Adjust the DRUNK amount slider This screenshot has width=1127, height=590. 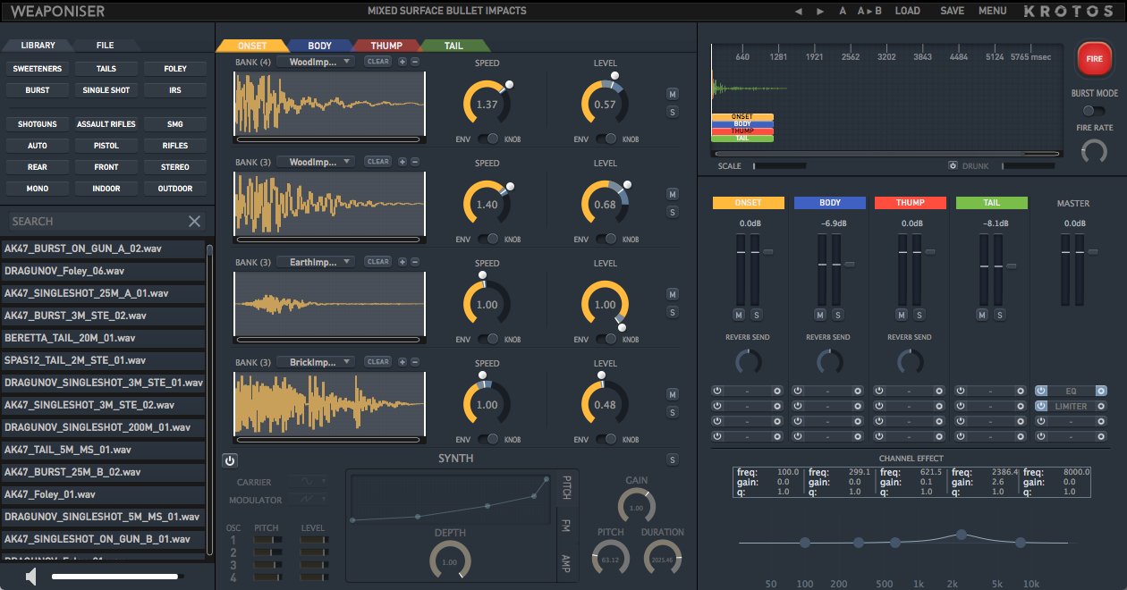pyautogui.click(x=1029, y=165)
